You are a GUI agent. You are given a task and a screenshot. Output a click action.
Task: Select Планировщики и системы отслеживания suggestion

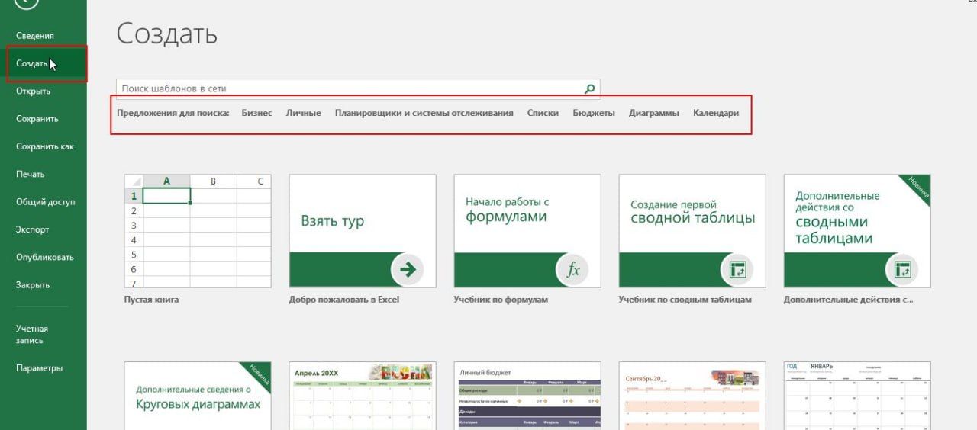click(424, 113)
